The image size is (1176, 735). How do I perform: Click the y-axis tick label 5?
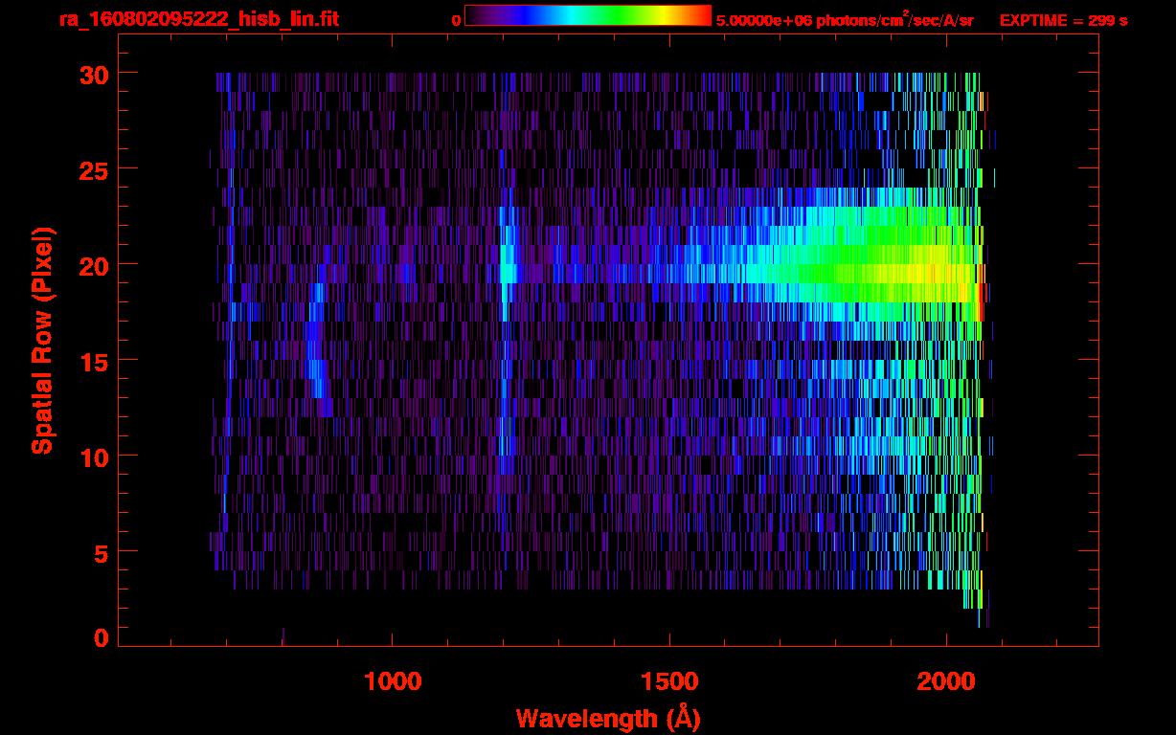(x=101, y=552)
